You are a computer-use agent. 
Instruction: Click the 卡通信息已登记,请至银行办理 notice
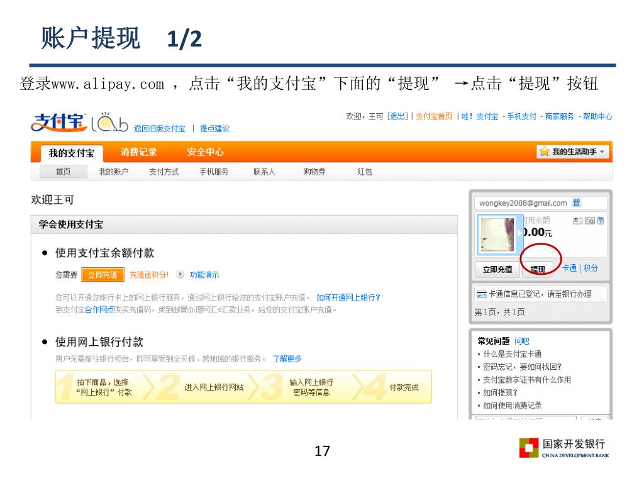[540, 294]
